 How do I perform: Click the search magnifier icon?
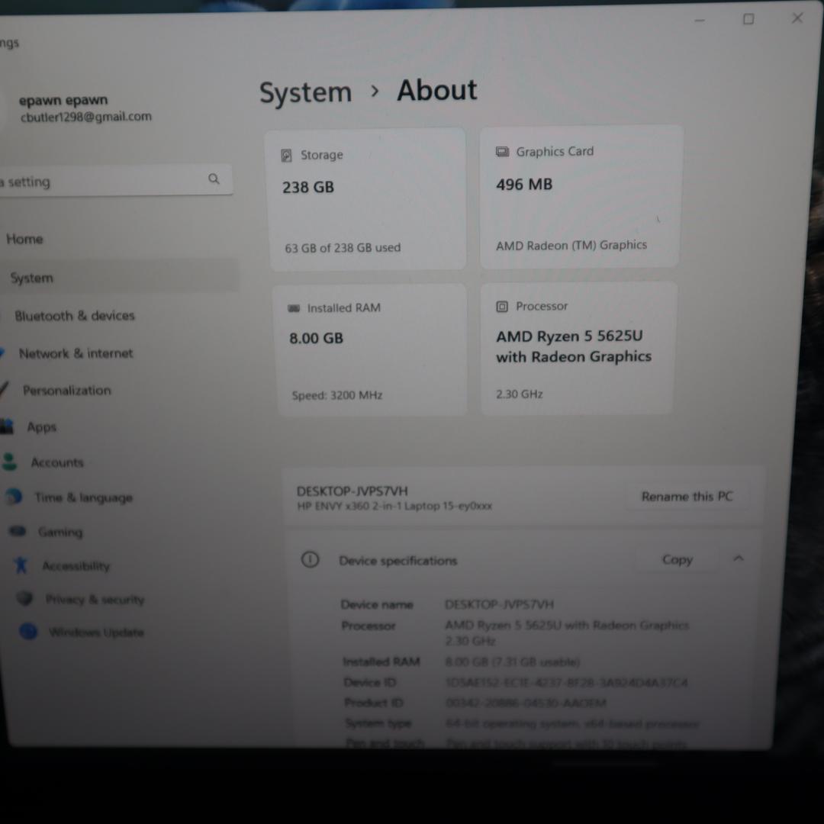(214, 179)
